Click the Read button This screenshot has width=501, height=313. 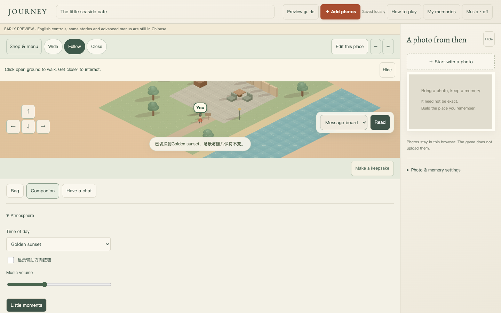380,122
